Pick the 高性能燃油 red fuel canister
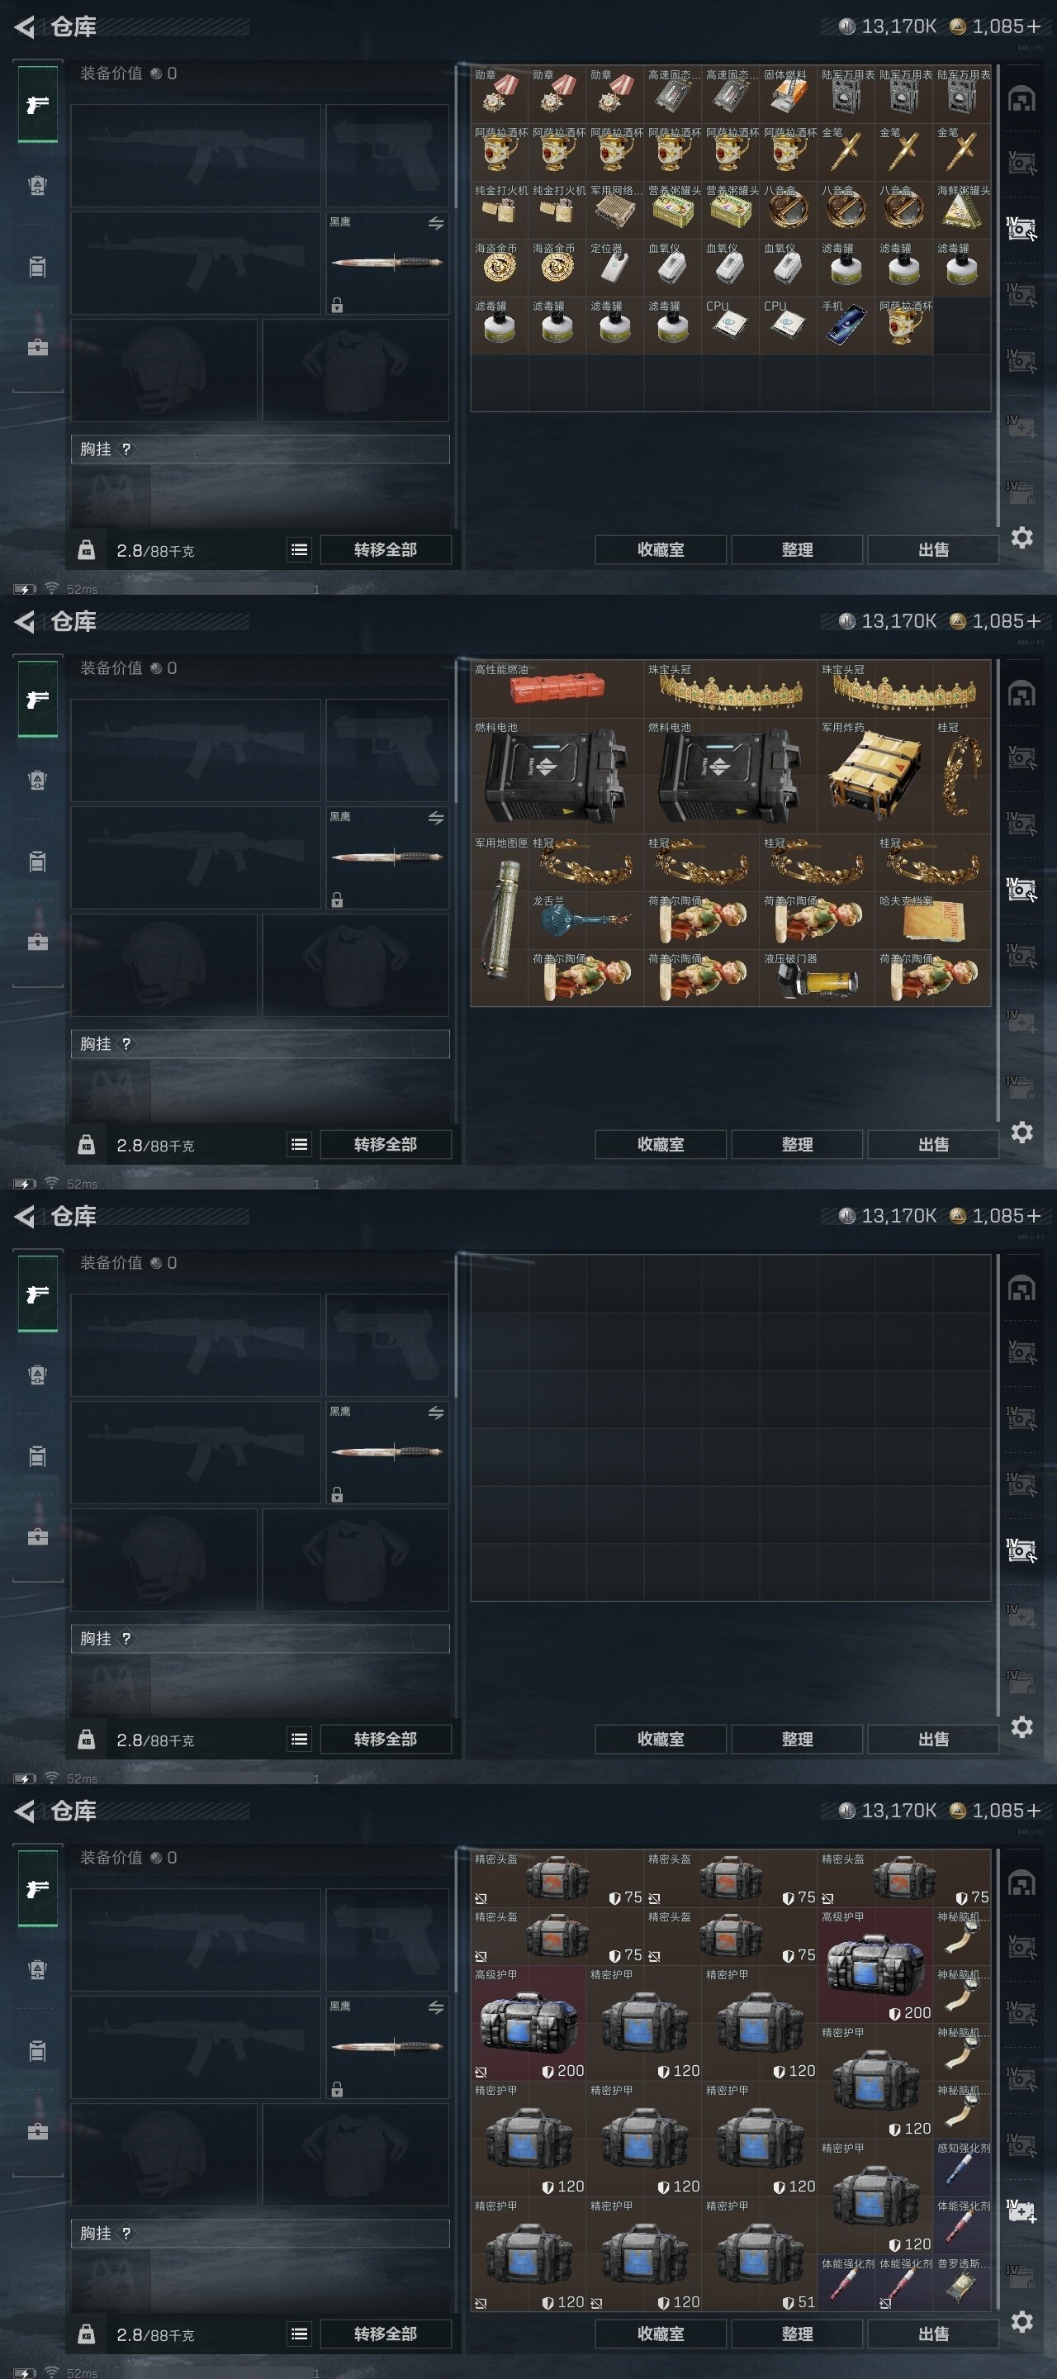This screenshot has height=2379, width=1057. (557, 689)
